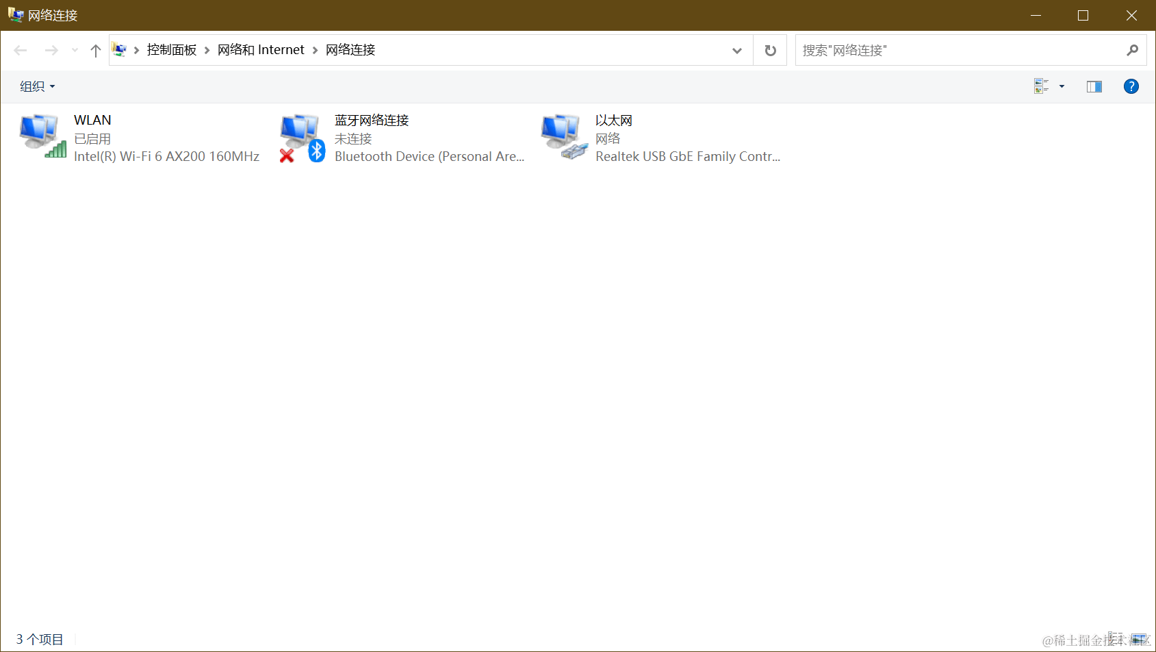This screenshot has width=1156, height=652.
Task: Open the 组织 menu dropdown
Action: click(37, 86)
